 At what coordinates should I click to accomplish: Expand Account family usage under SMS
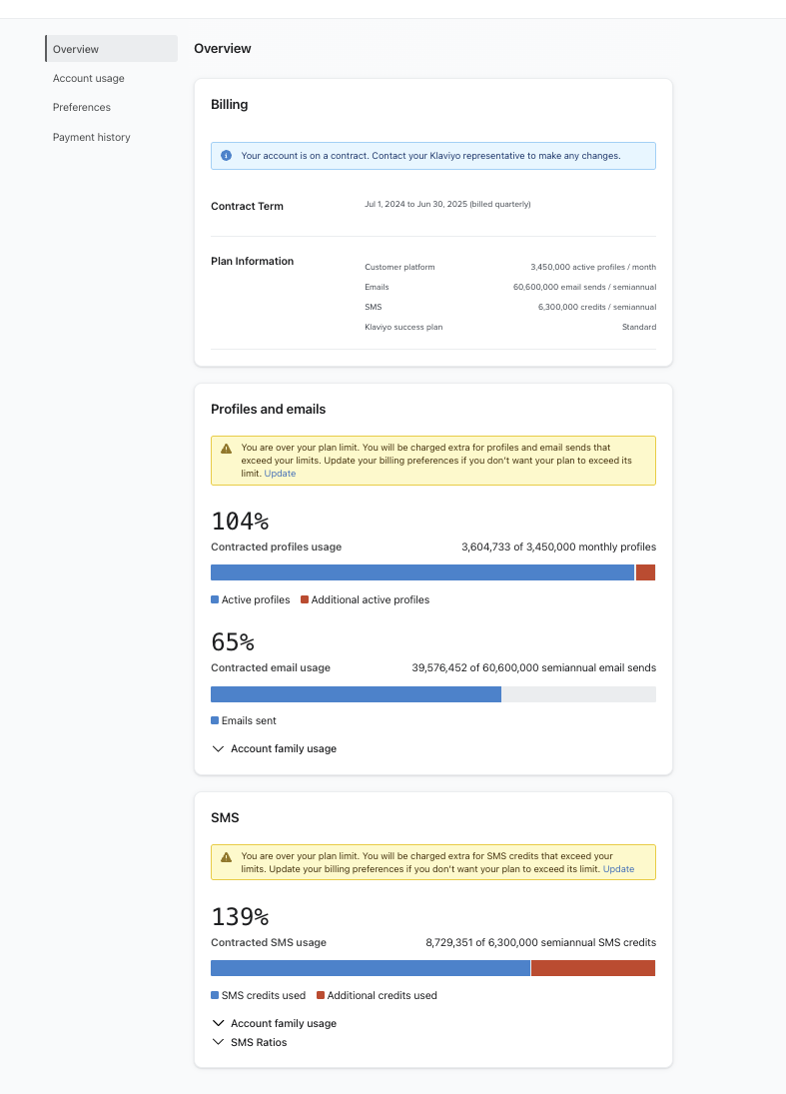coord(275,1023)
